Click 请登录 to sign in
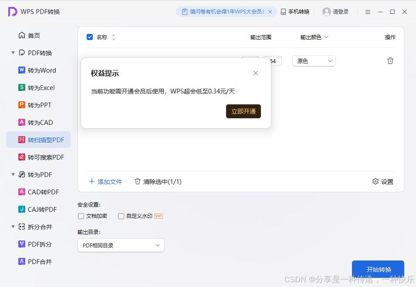416x287 pixels. (x=341, y=12)
